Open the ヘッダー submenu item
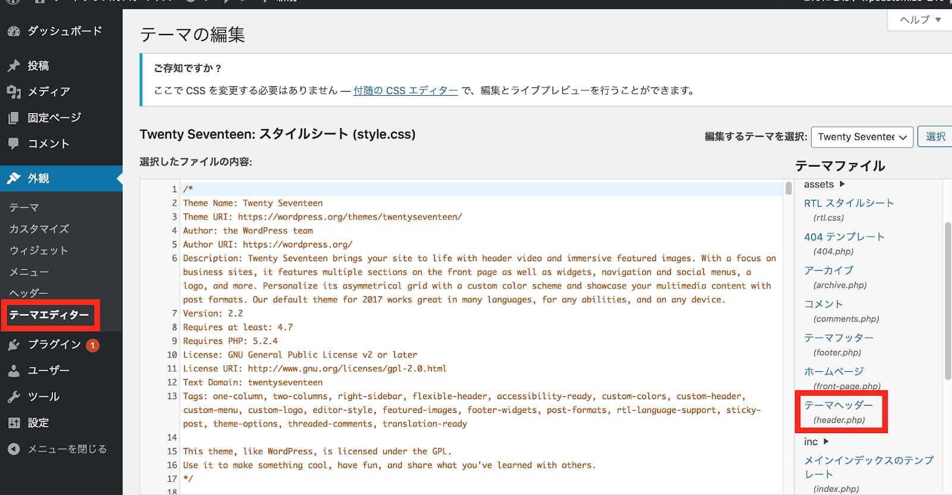This screenshot has width=952, height=495. [29, 293]
